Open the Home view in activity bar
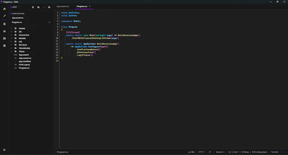The width and height of the screenshot is (288, 155). [x=4, y=9]
